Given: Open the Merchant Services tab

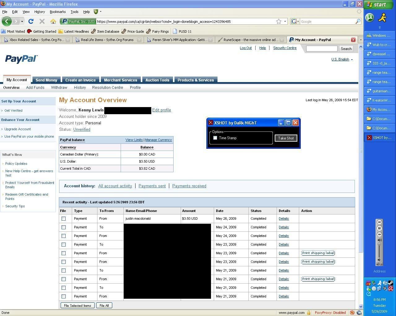Looking at the screenshot, I should 121,80.
